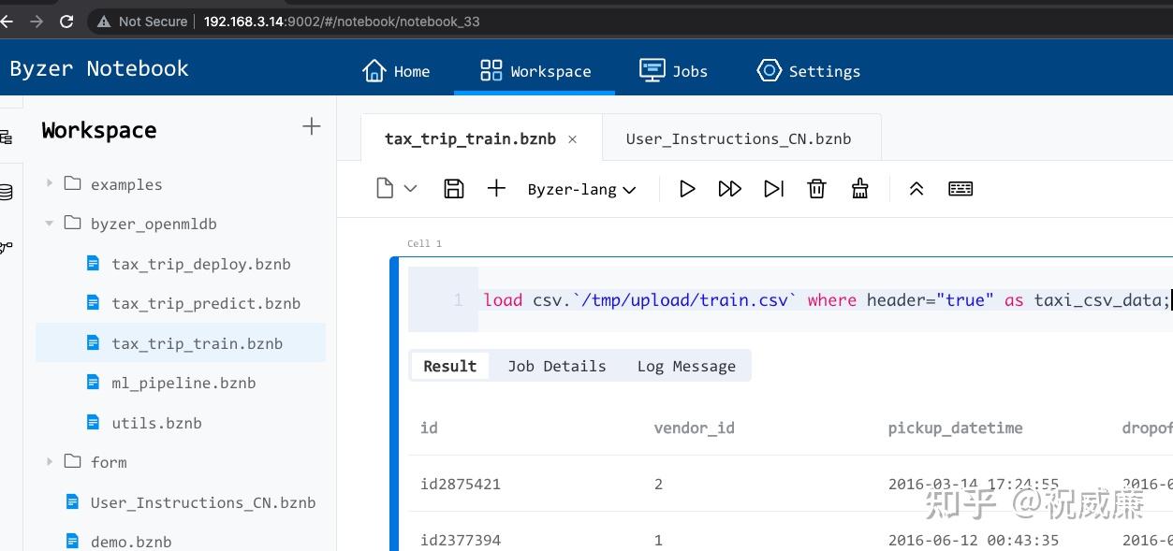Switch to the Job Details tab
1173x551 pixels.
pyautogui.click(x=557, y=366)
